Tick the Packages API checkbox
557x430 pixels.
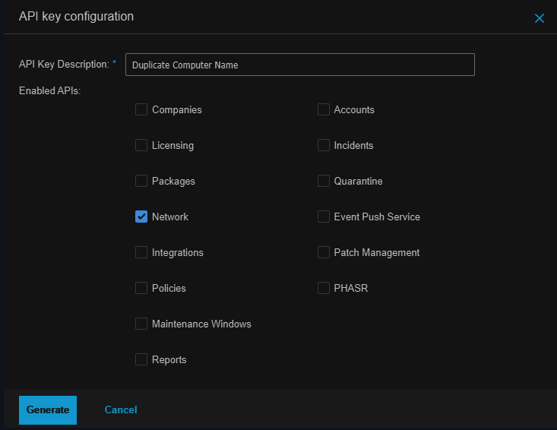pos(141,181)
